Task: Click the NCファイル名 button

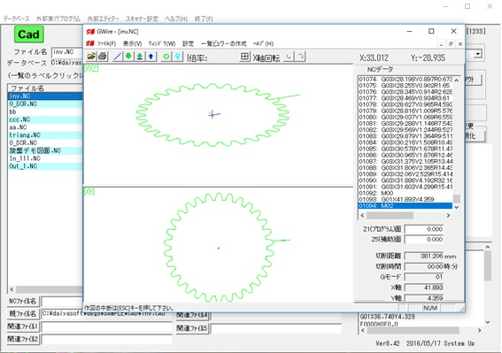Action: coord(22,301)
